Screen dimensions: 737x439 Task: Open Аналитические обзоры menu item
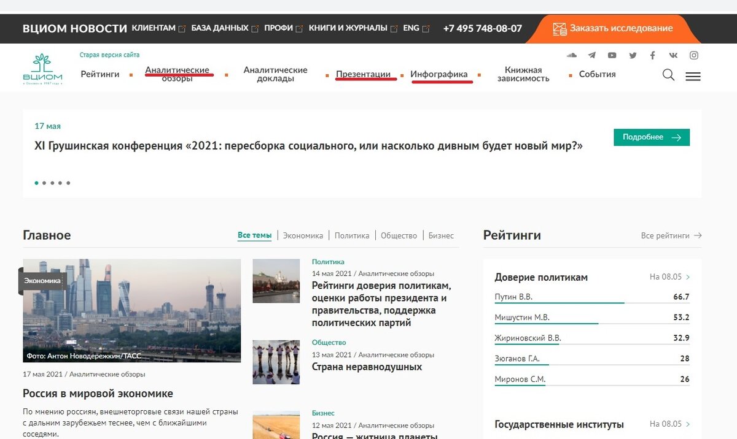177,74
